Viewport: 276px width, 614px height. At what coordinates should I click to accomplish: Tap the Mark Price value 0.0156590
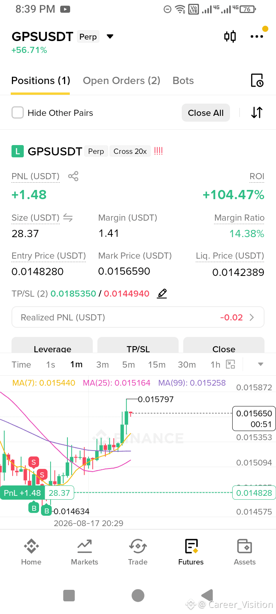[x=124, y=271]
